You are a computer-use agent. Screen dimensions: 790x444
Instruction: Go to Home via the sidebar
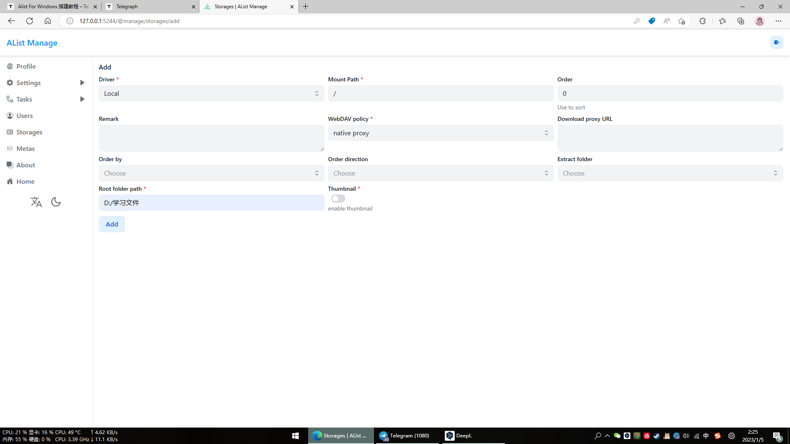25,181
